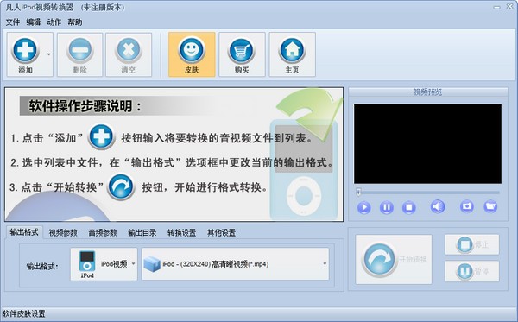Click the 视频预览 panel header
The width and height of the screenshot is (518, 322).
[428, 92]
